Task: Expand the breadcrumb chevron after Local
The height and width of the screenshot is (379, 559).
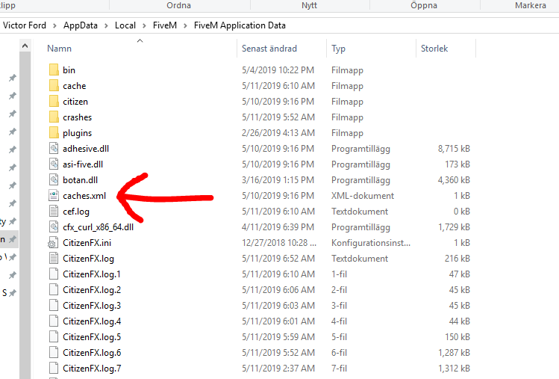Action: [144, 25]
